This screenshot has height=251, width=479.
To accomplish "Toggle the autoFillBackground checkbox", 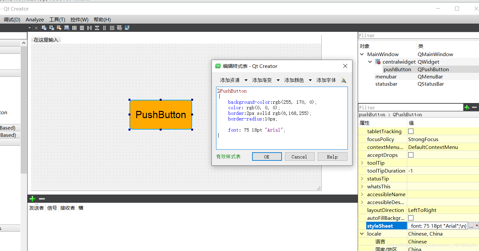I will click(411, 218).
